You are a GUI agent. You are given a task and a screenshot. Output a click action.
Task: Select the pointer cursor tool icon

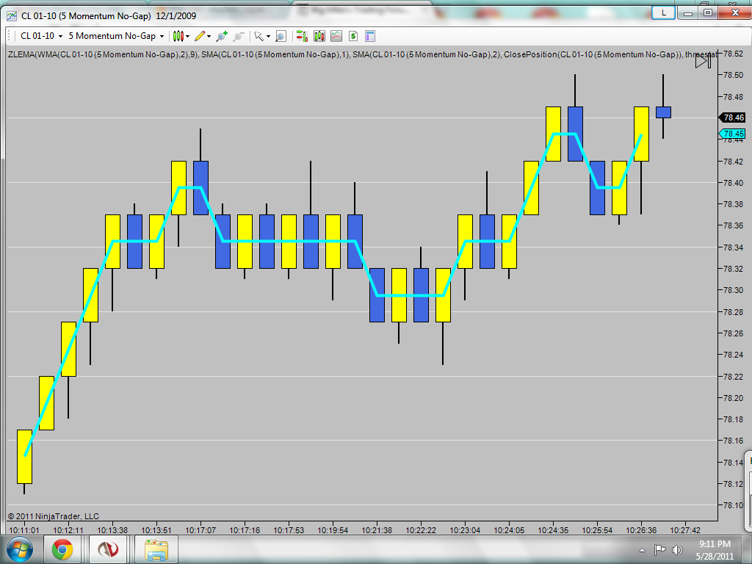(x=259, y=36)
